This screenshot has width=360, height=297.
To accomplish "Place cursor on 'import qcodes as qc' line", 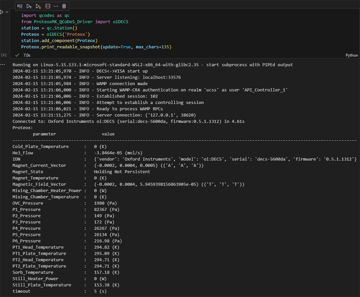I will (x=45, y=16).
